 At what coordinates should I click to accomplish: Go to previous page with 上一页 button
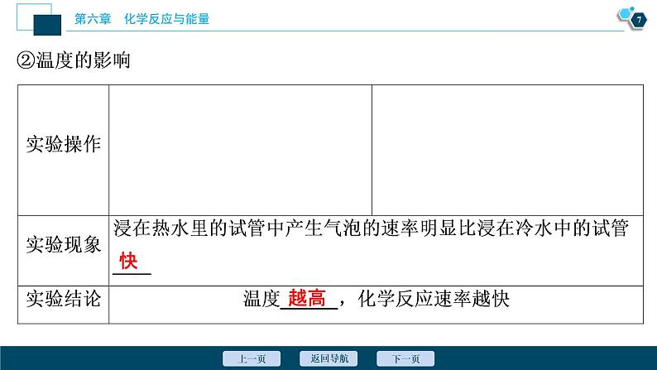252,358
